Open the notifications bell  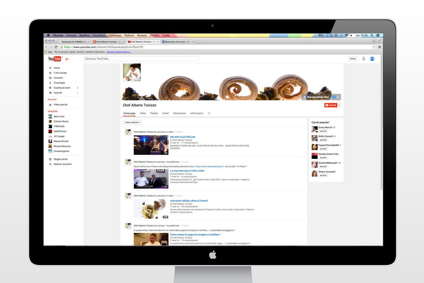pos(364,59)
